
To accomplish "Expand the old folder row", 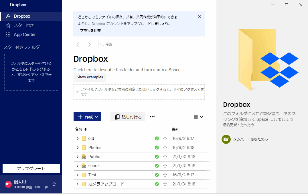I will point(78,138).
